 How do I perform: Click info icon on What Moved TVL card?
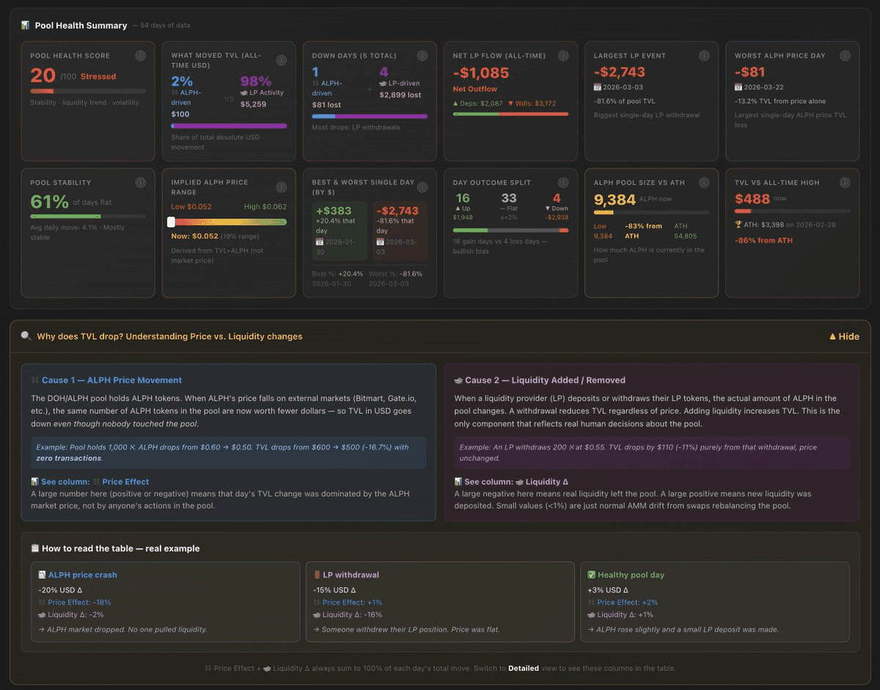tap(281, 60)
